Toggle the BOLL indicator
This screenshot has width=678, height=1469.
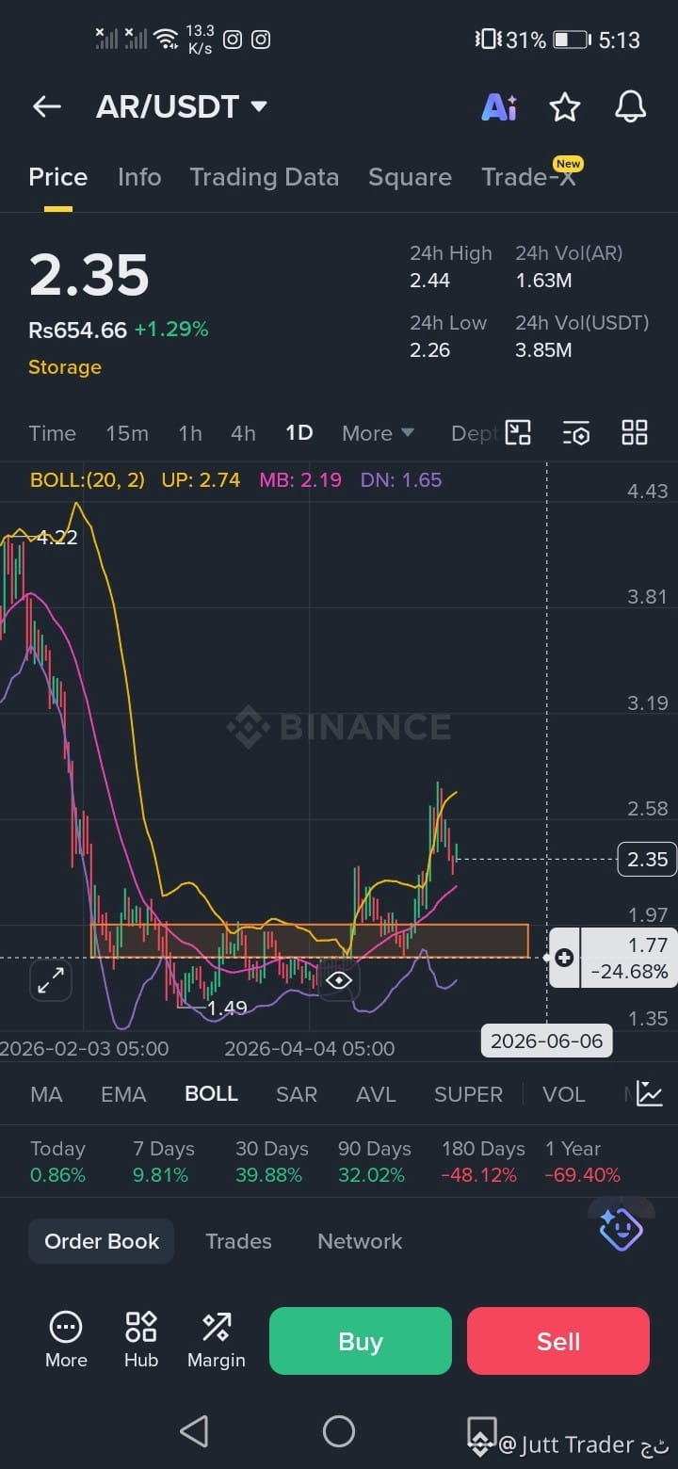click(x=211, y=1094)
